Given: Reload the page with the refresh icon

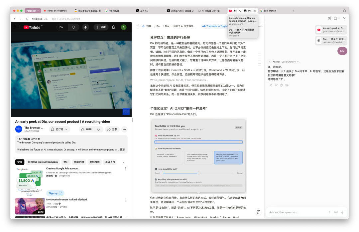Looking at the screenshot, I should click(27, 19).
